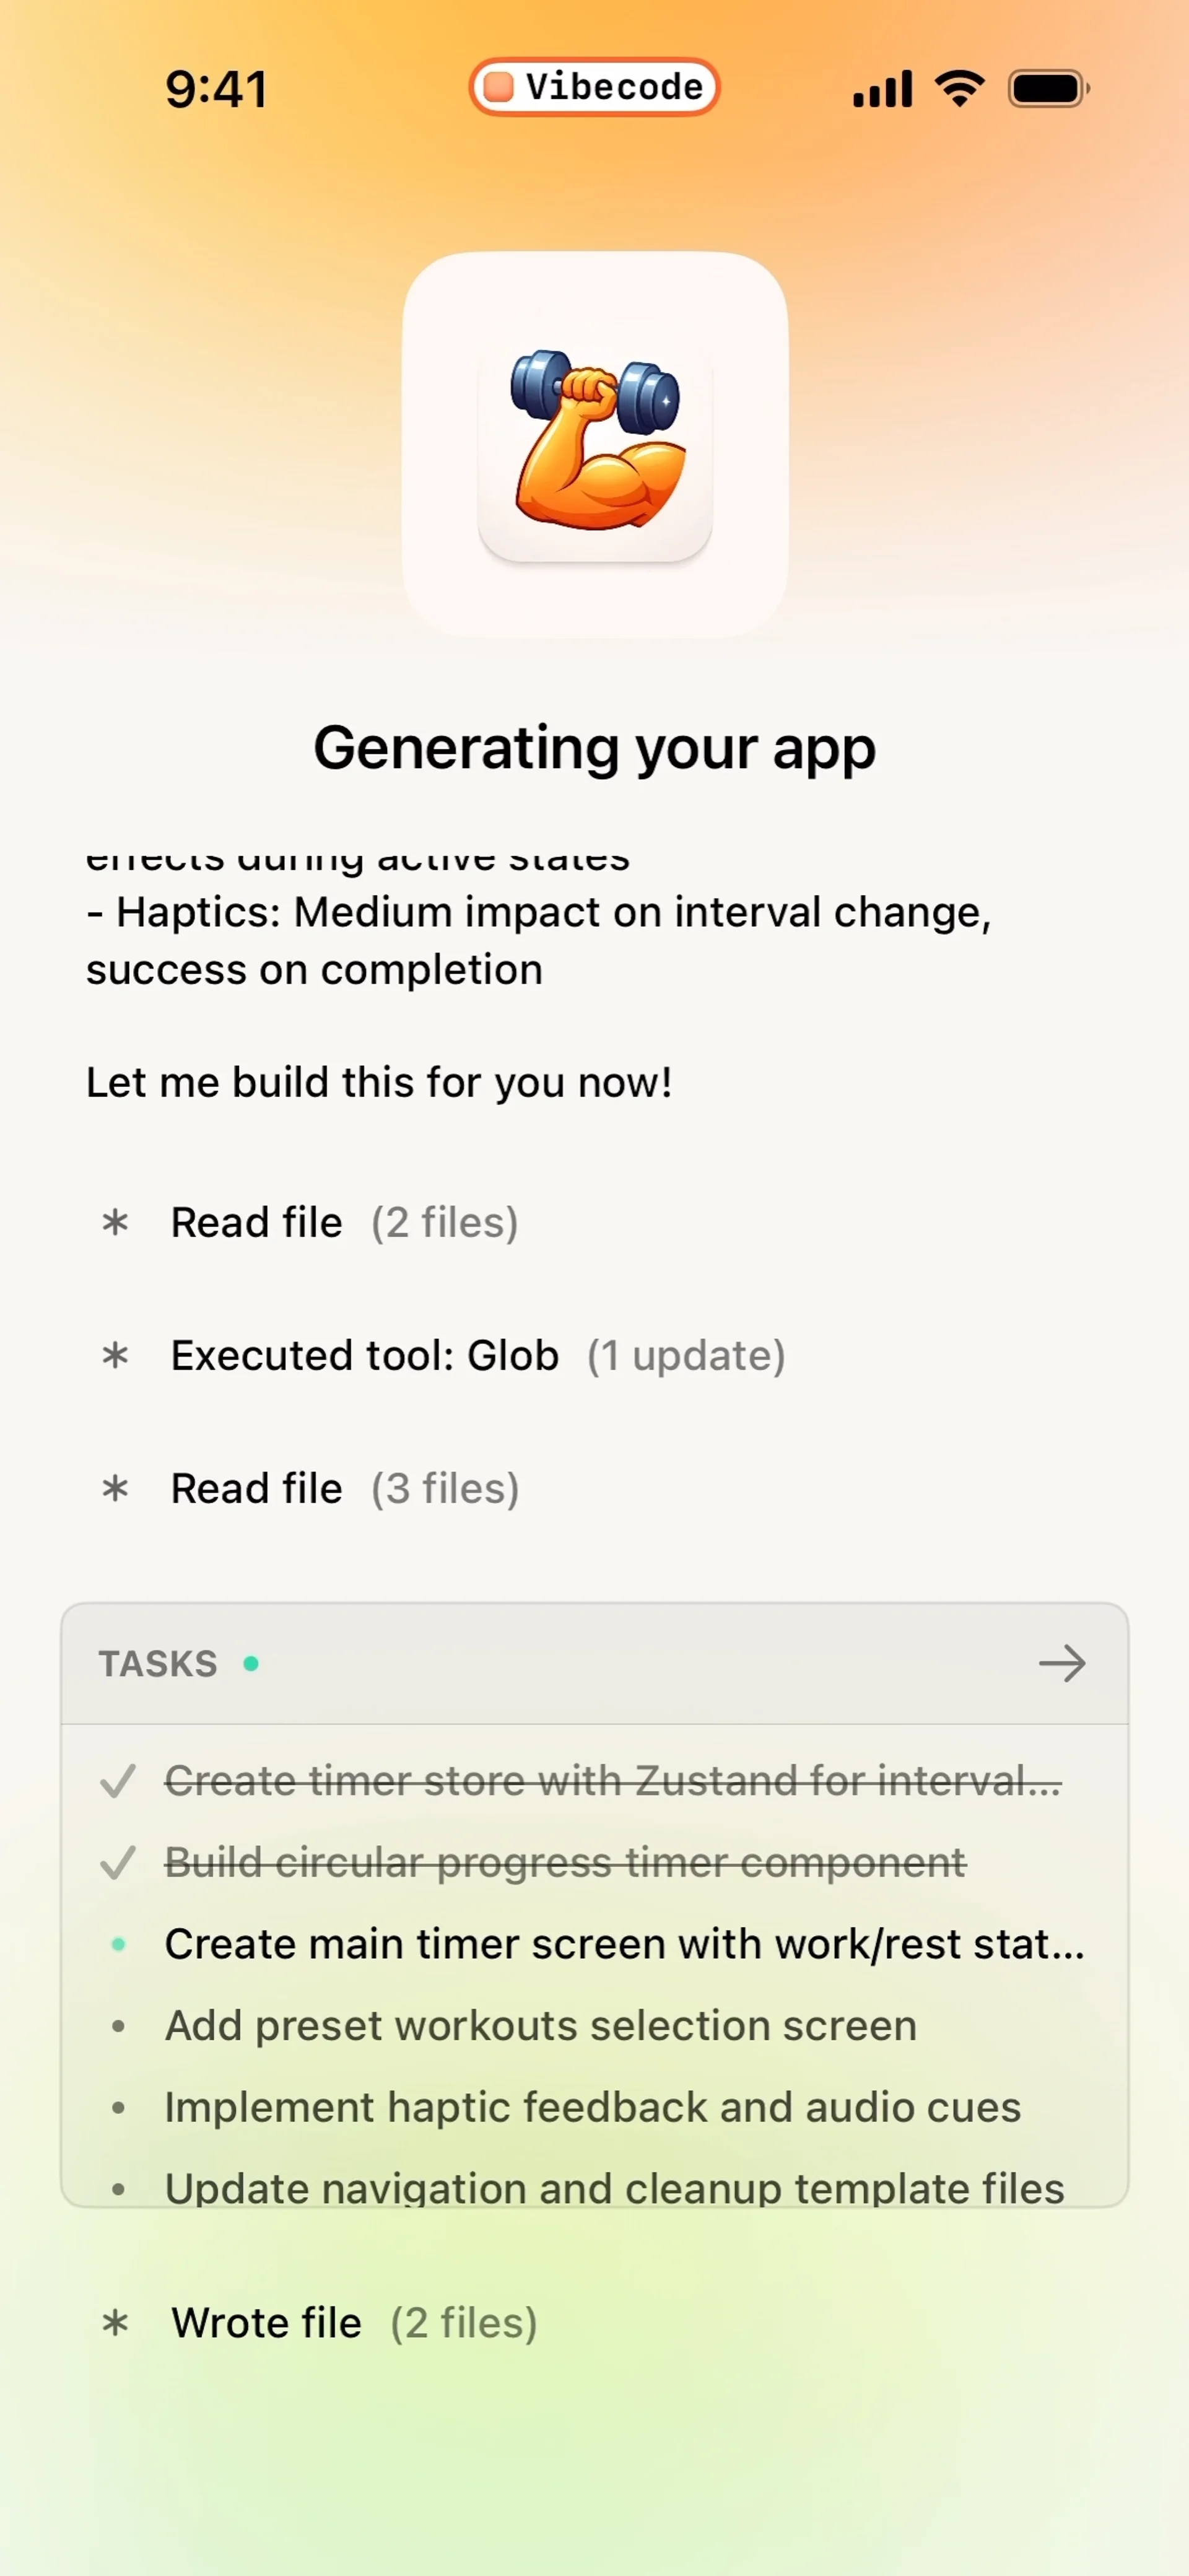Tap asterisk icon beside Executed tool: Glob
The width and height of the screenshot is (1189, 2576).
116,1355
